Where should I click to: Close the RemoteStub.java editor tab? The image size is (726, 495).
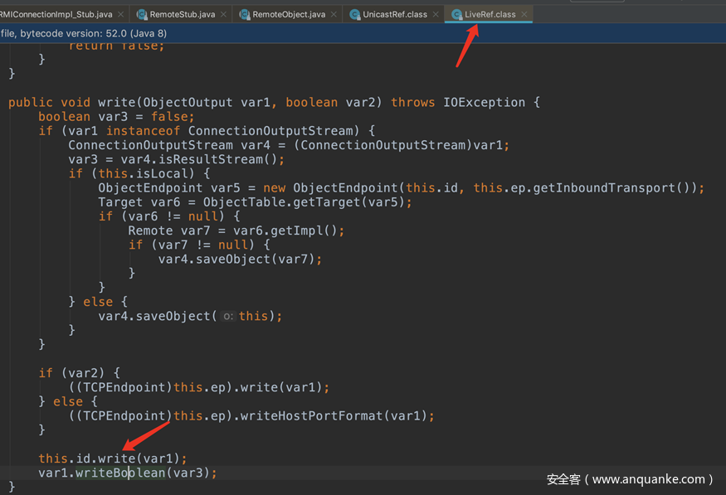(x=224, y=15)
